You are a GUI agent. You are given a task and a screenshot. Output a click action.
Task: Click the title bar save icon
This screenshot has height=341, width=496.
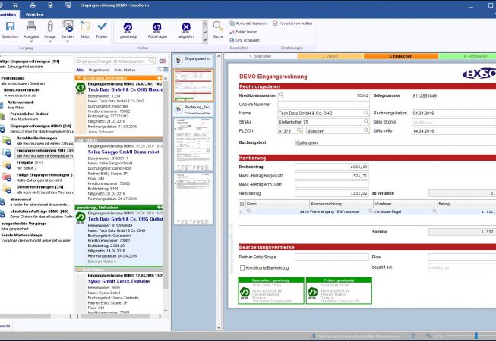point(15,5)
